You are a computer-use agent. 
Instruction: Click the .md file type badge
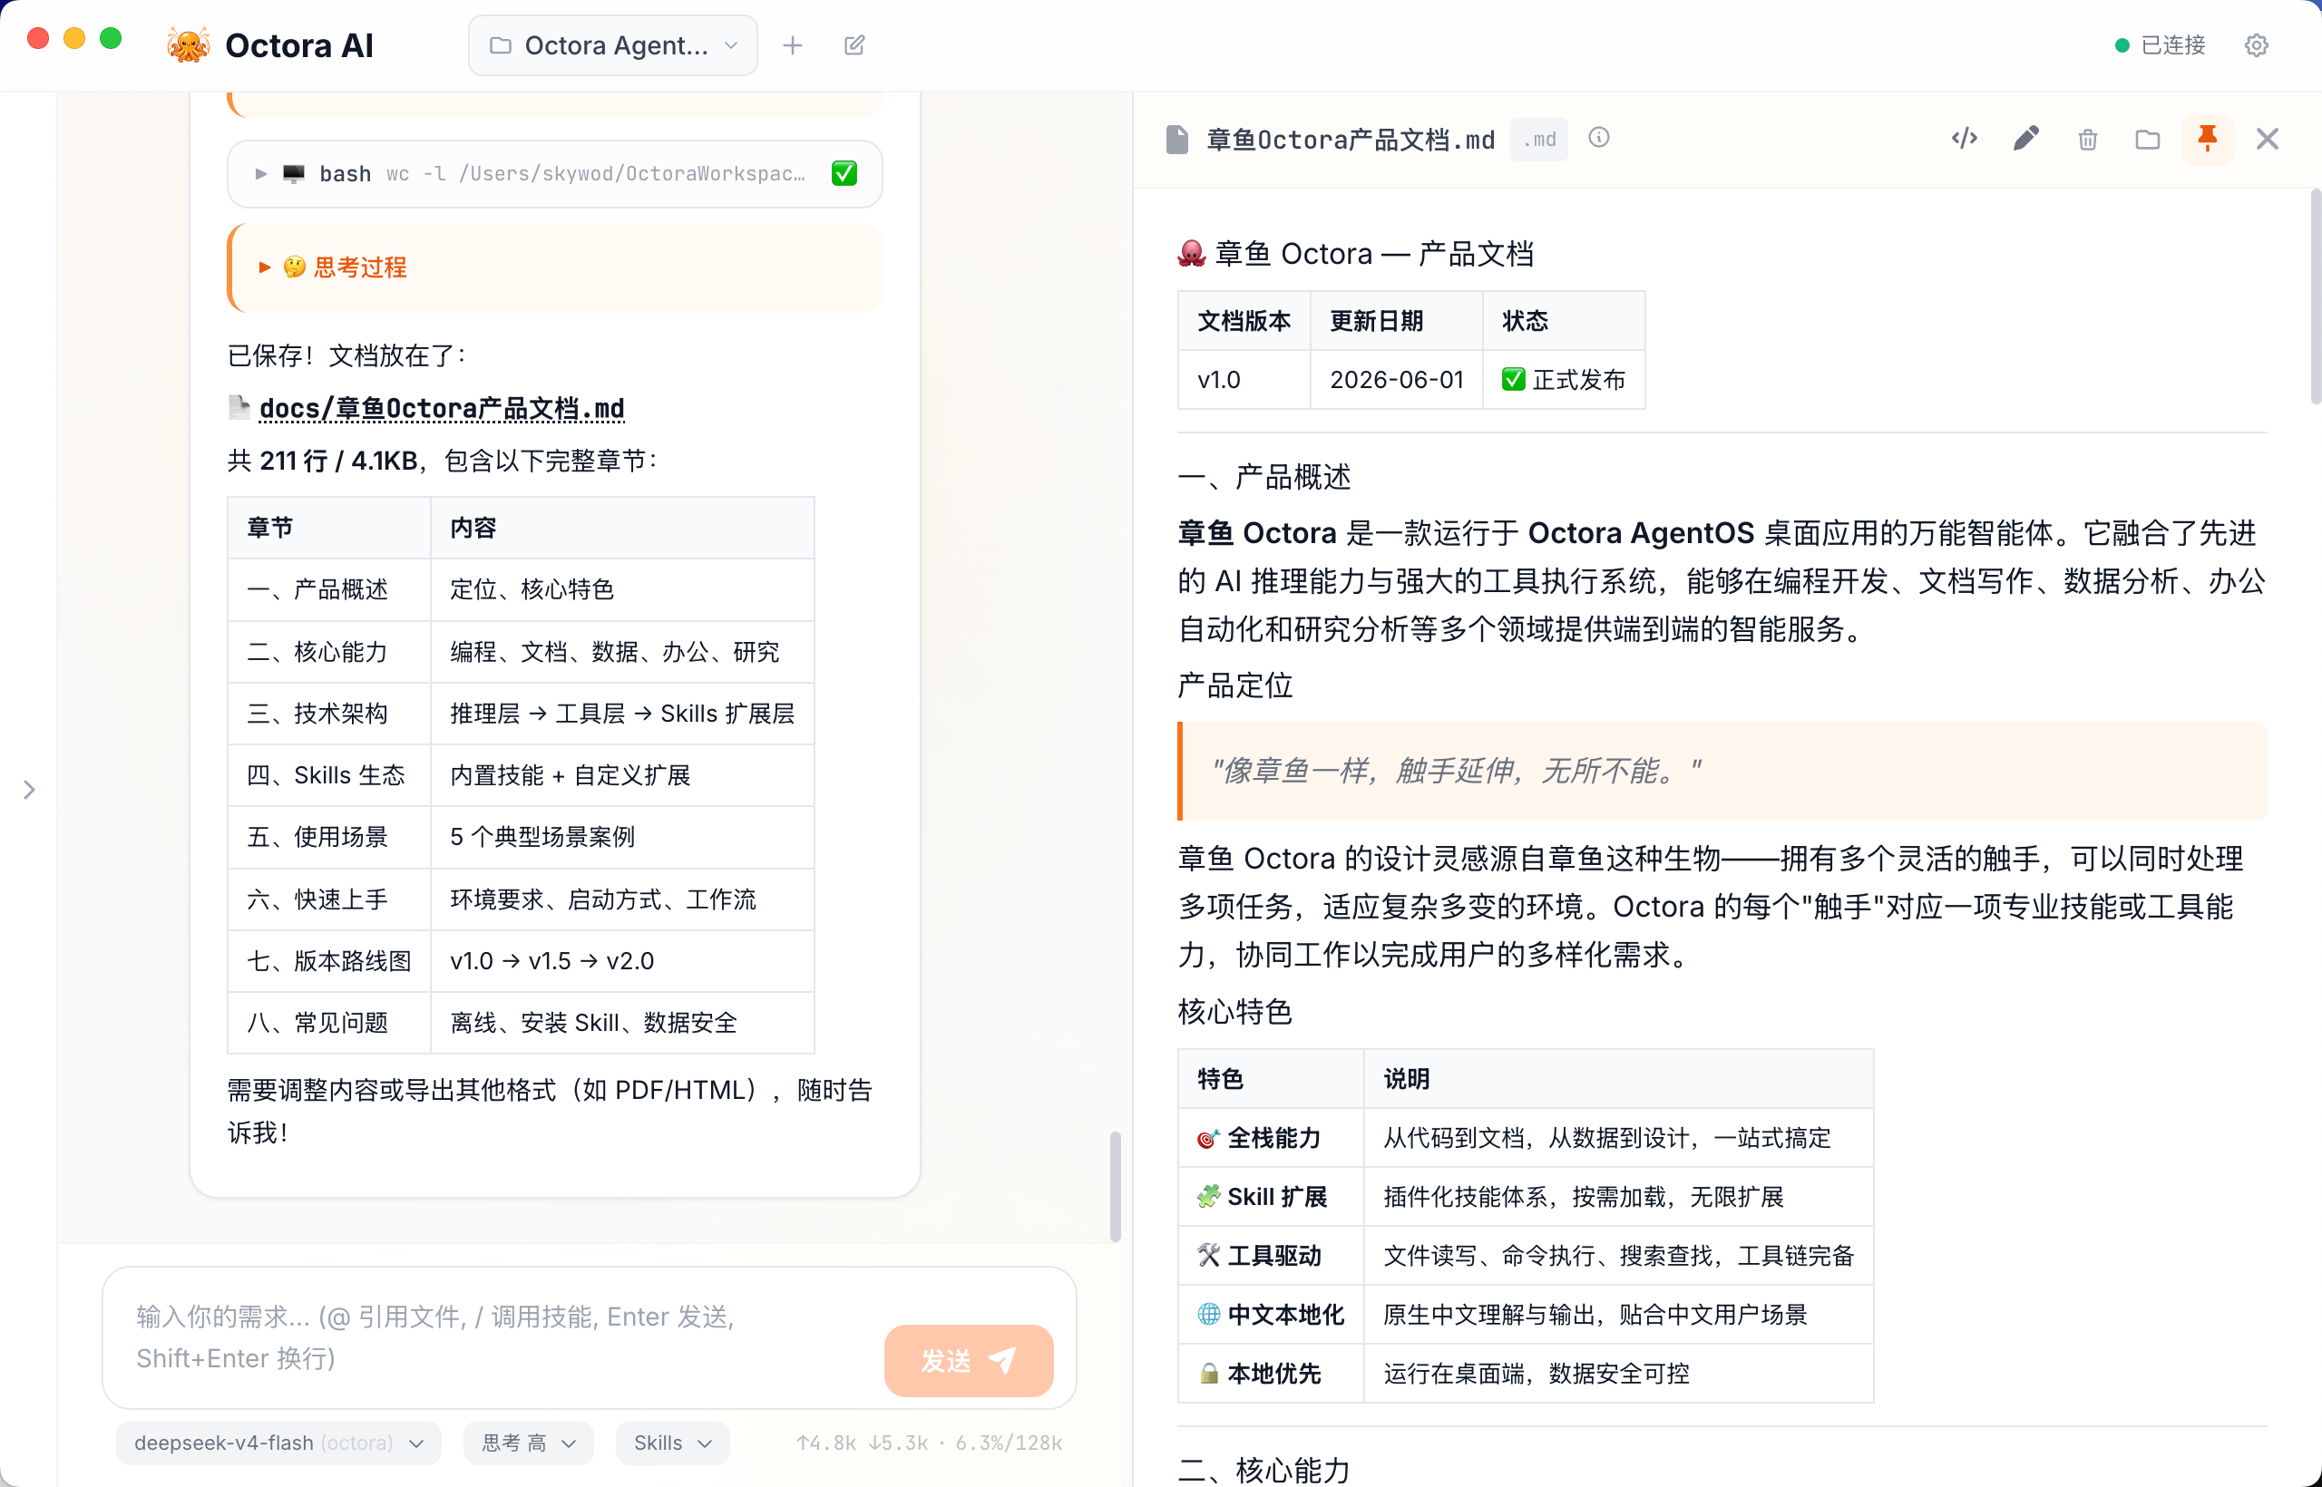pyautogui.click(x=1539, y=139)
